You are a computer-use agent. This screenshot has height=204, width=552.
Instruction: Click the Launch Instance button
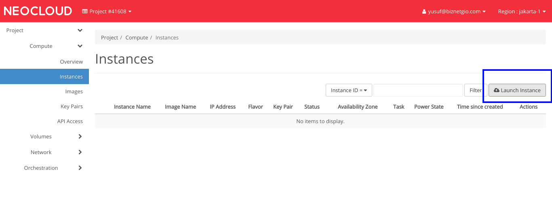tap(517, 90)
